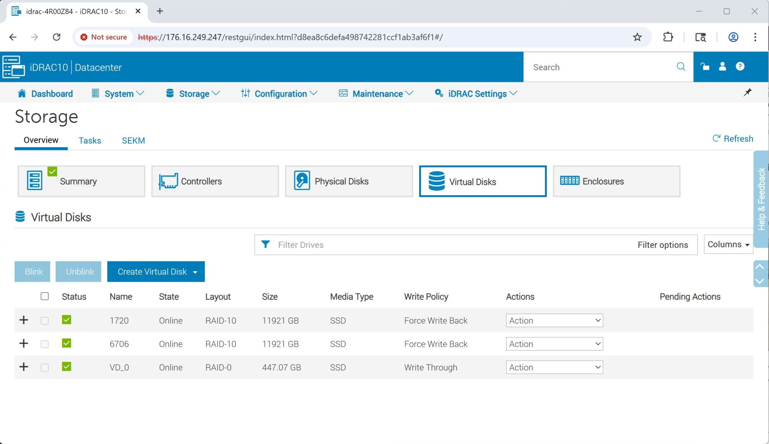Open the Configuration menu
The image size is (769, 444).
click(280, 94)
